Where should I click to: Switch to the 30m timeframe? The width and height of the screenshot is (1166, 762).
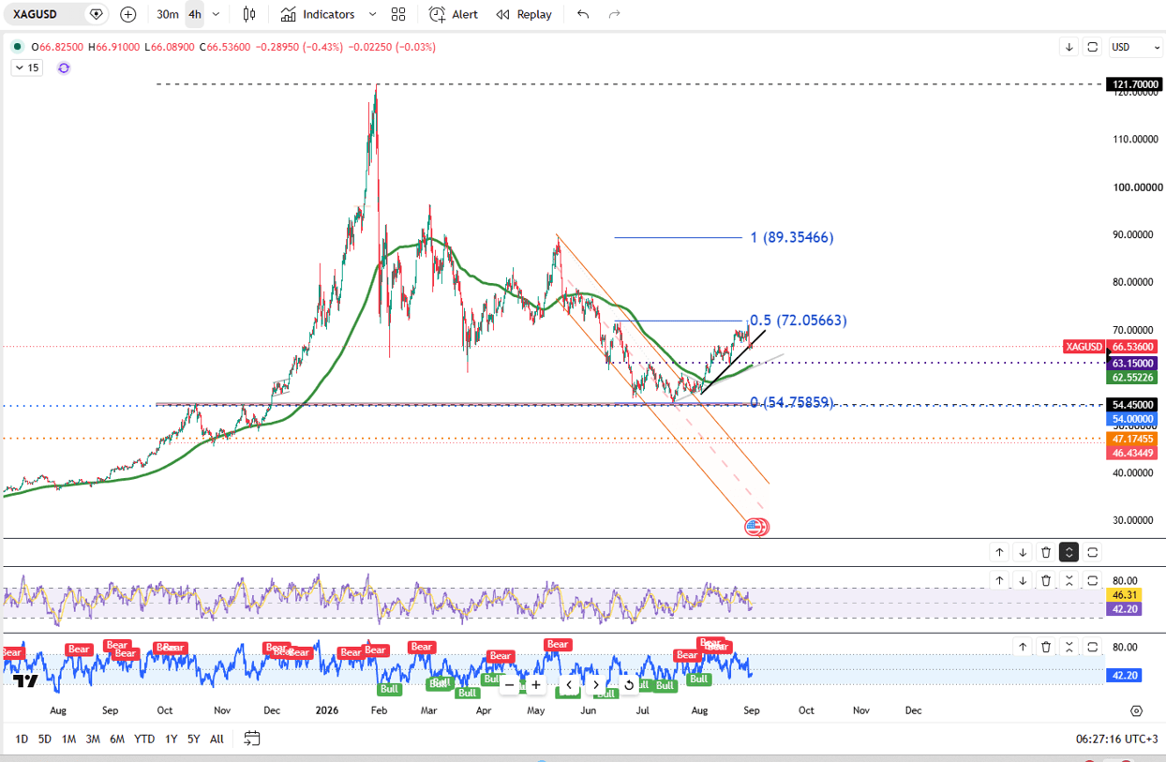(168, 14)
